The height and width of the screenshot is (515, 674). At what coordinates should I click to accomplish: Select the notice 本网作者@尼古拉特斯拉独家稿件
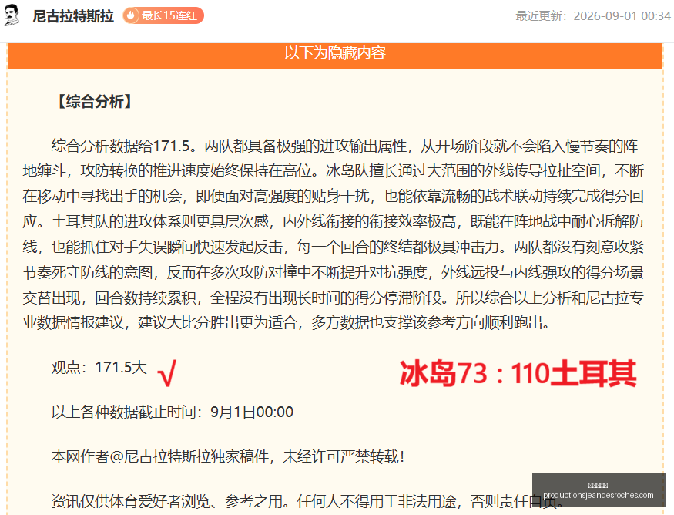tap(228, 456)
